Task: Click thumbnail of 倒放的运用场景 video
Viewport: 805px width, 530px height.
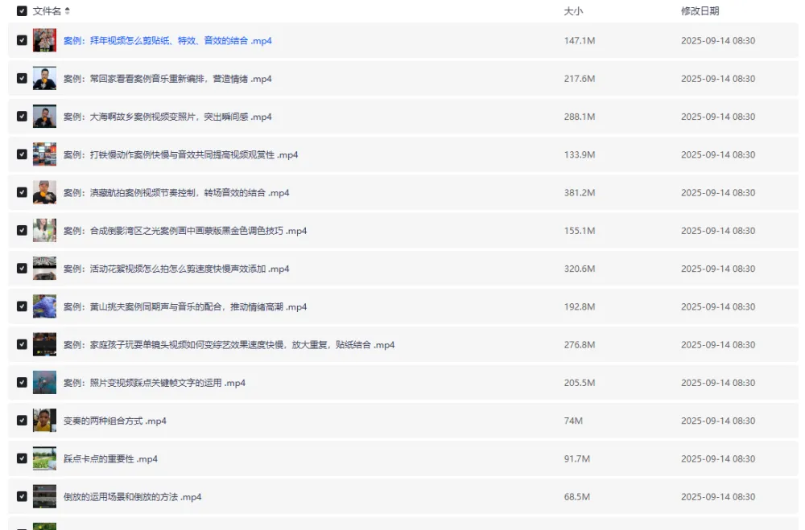Action: point(44,497)
